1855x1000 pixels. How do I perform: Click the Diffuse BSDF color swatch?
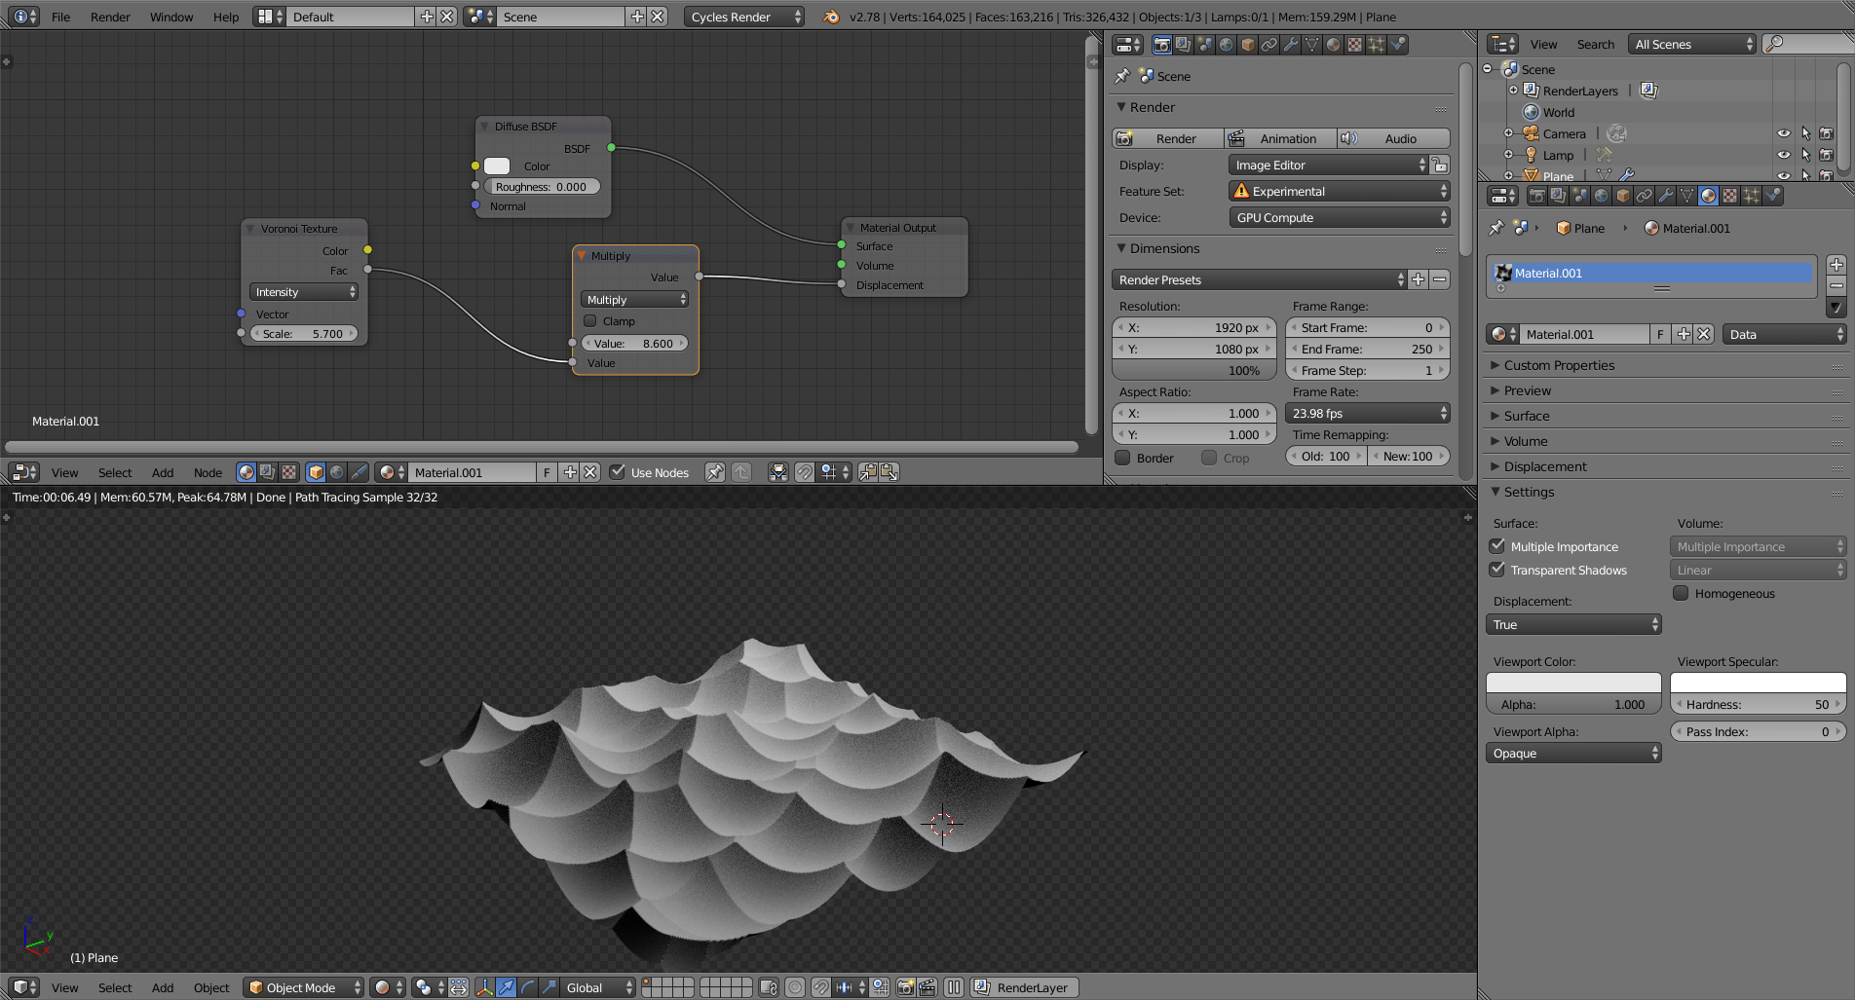pos(497,166)
